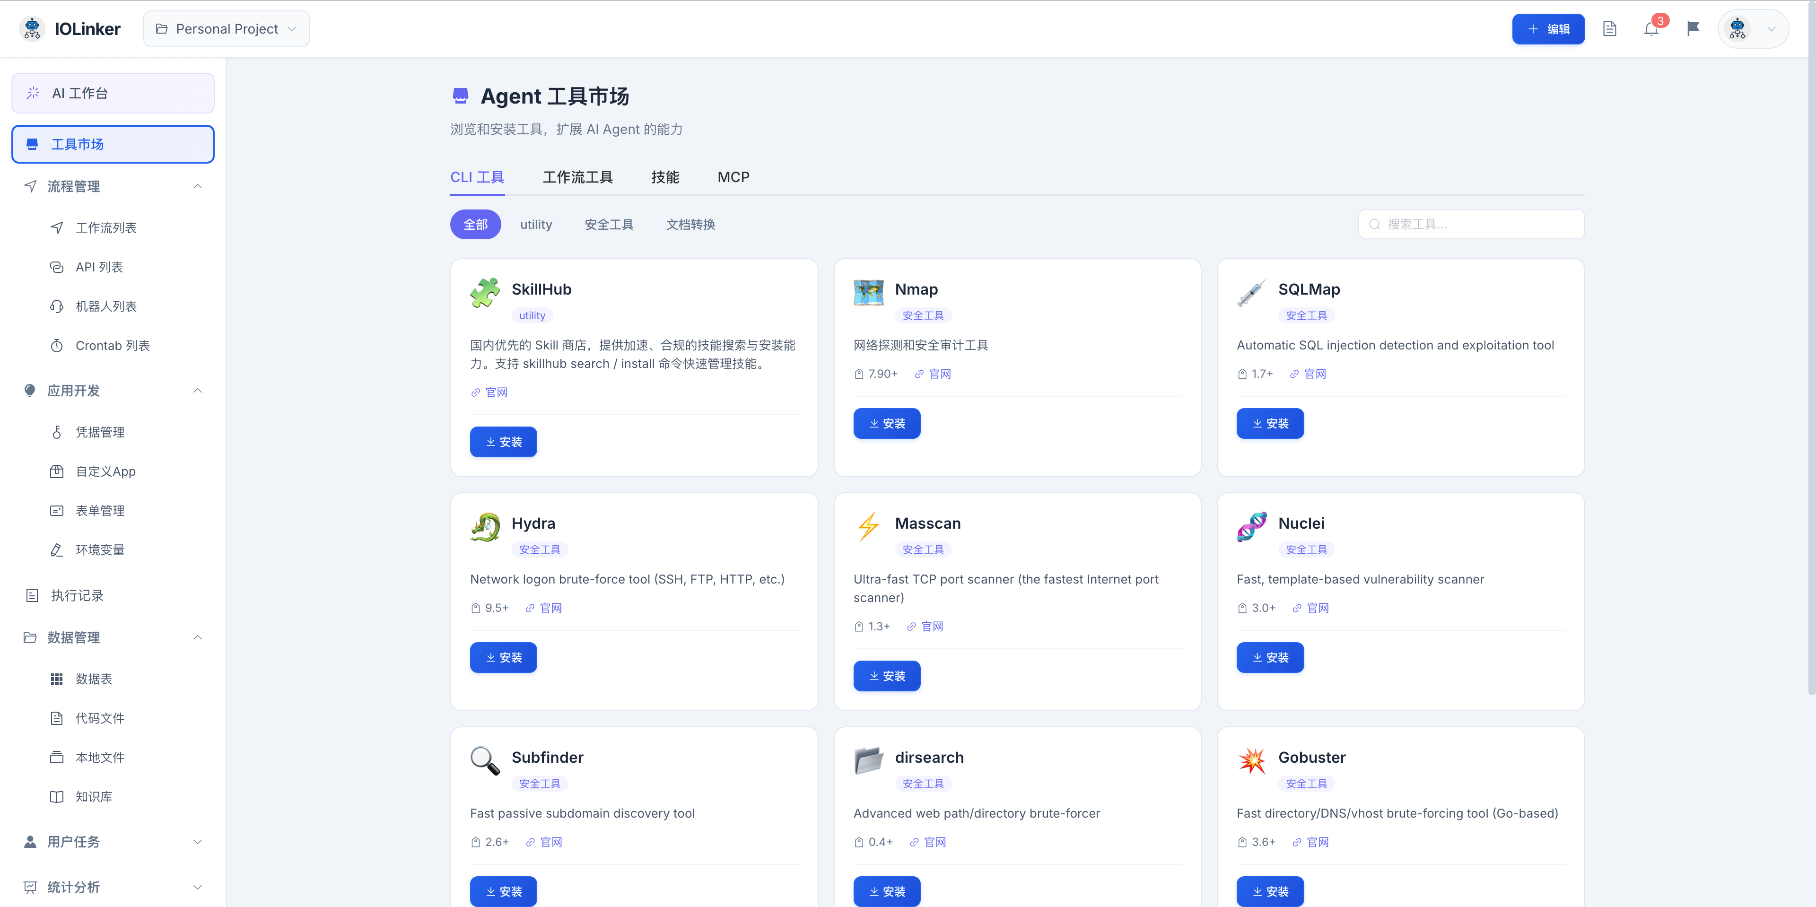1816x907 pixels.
Task: Click the Nuclei DNA icon
Action: click(1251, 526)
